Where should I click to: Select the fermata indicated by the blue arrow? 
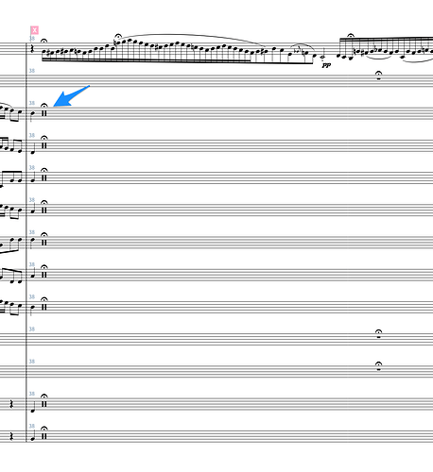pyautogui.click(x=44, y=106)
